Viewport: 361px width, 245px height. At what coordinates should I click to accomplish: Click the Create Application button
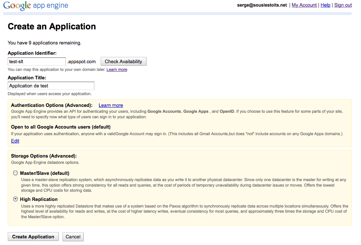[x=33, y=237]
